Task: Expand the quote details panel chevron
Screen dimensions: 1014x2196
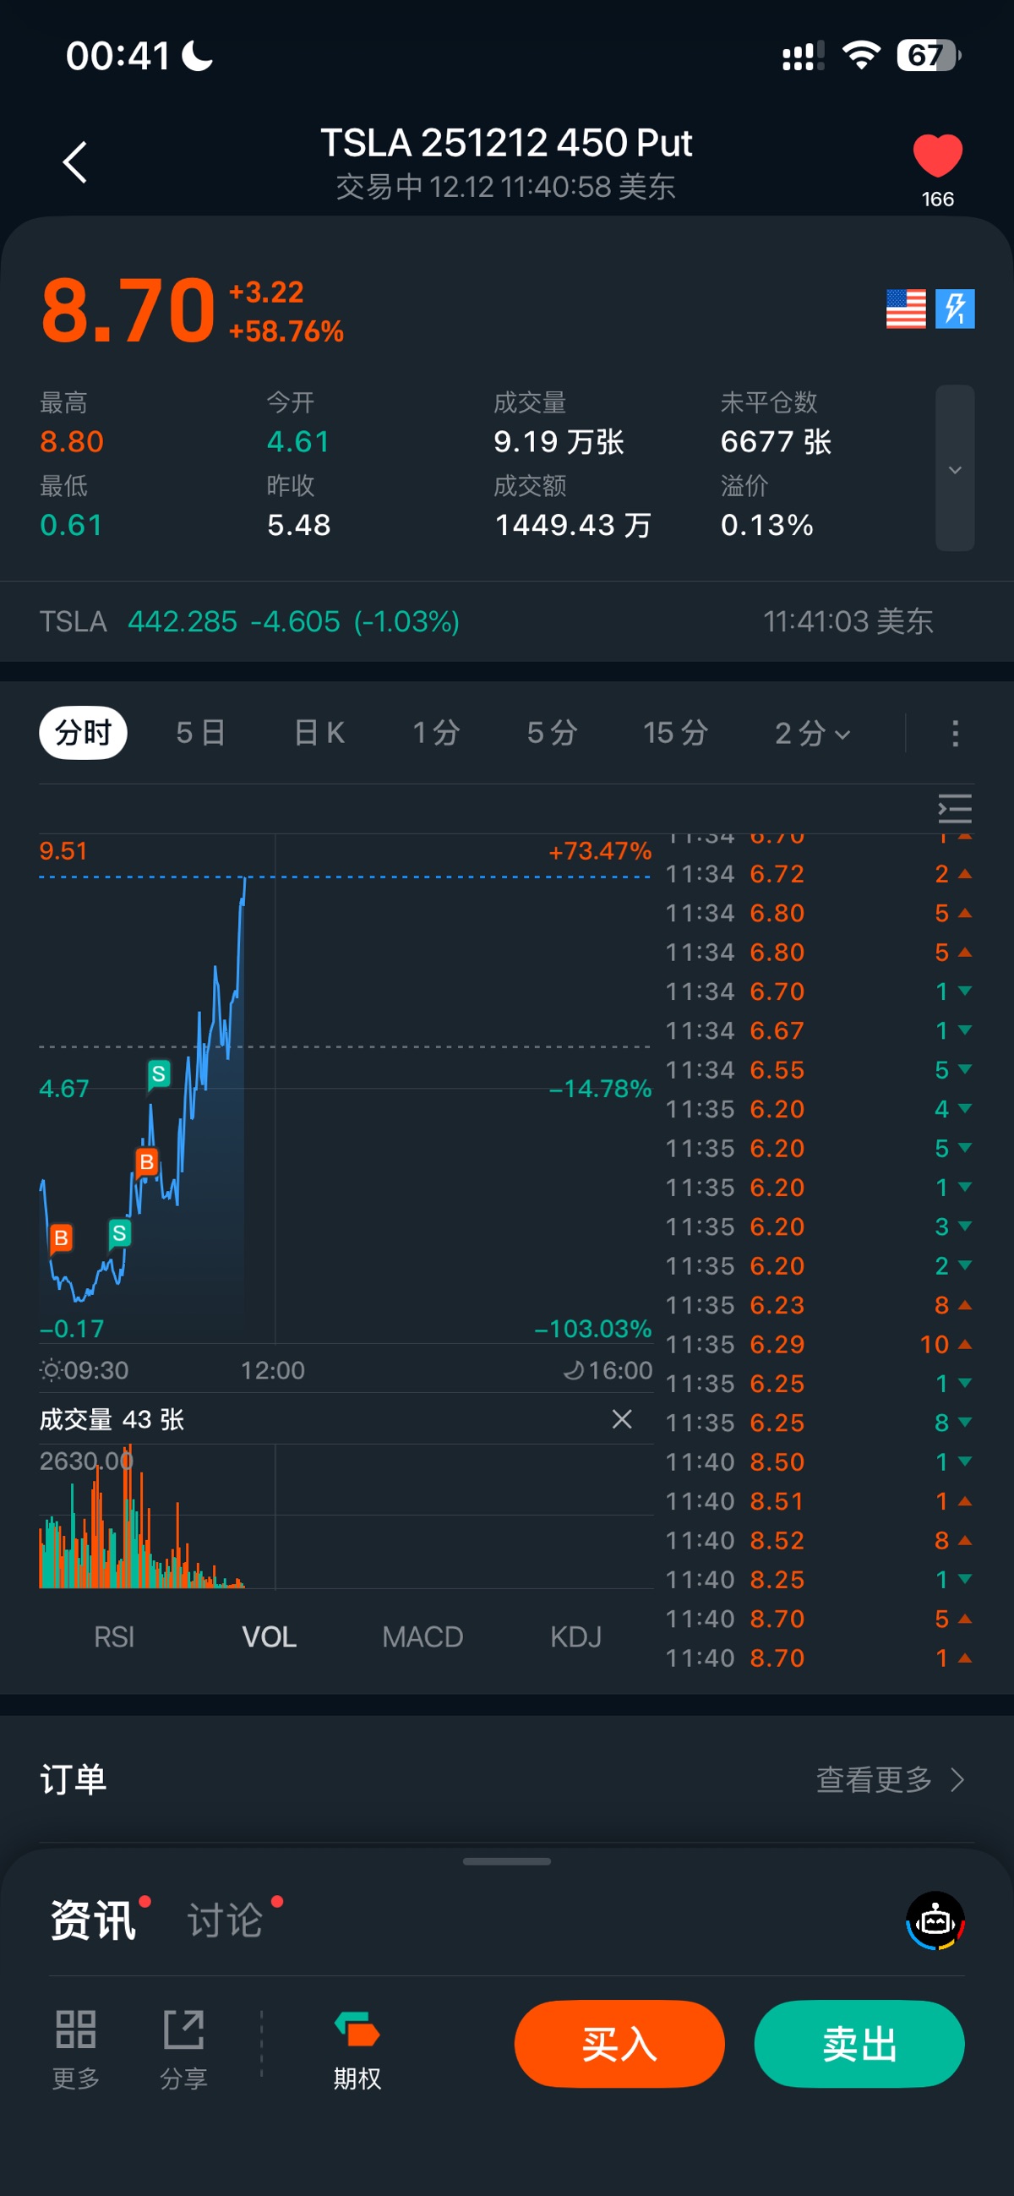Action: [x=954, y=469]
